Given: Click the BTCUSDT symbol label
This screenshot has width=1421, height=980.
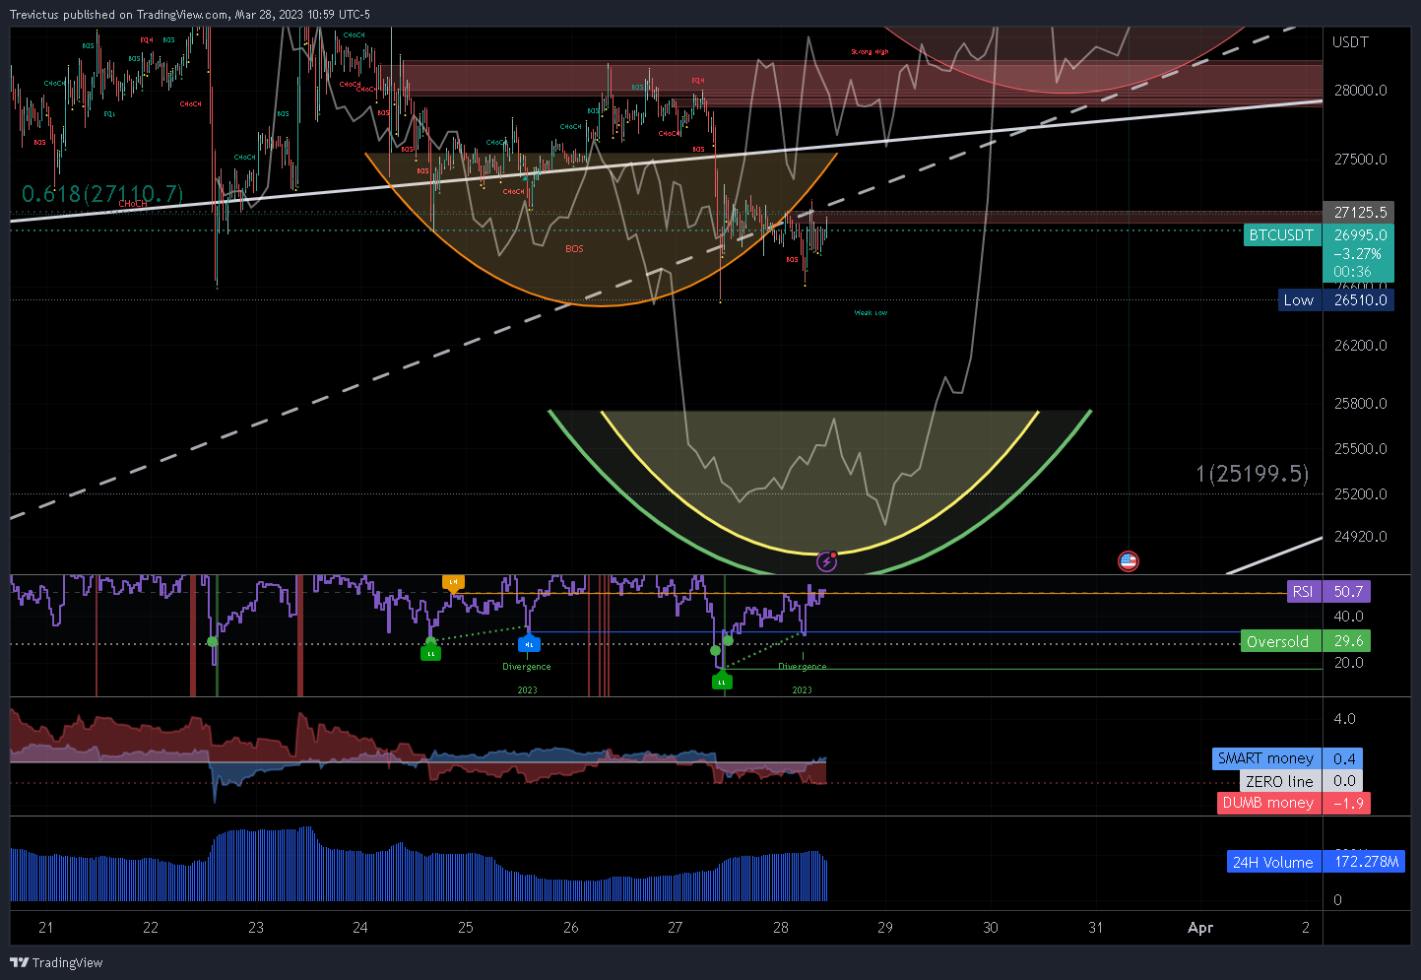Looking at the screenshot, I should [1281, 235].
